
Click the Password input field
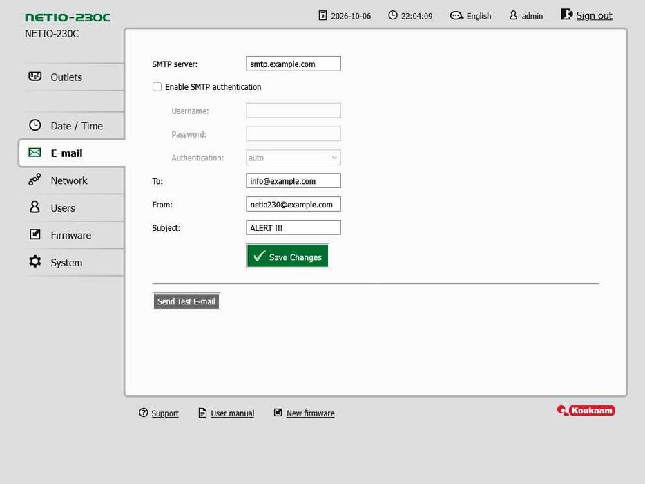(293, 134)
